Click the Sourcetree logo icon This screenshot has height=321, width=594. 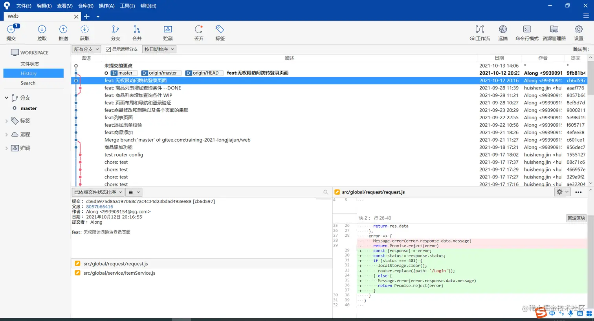pyautogui.click(x=7, y=5)
